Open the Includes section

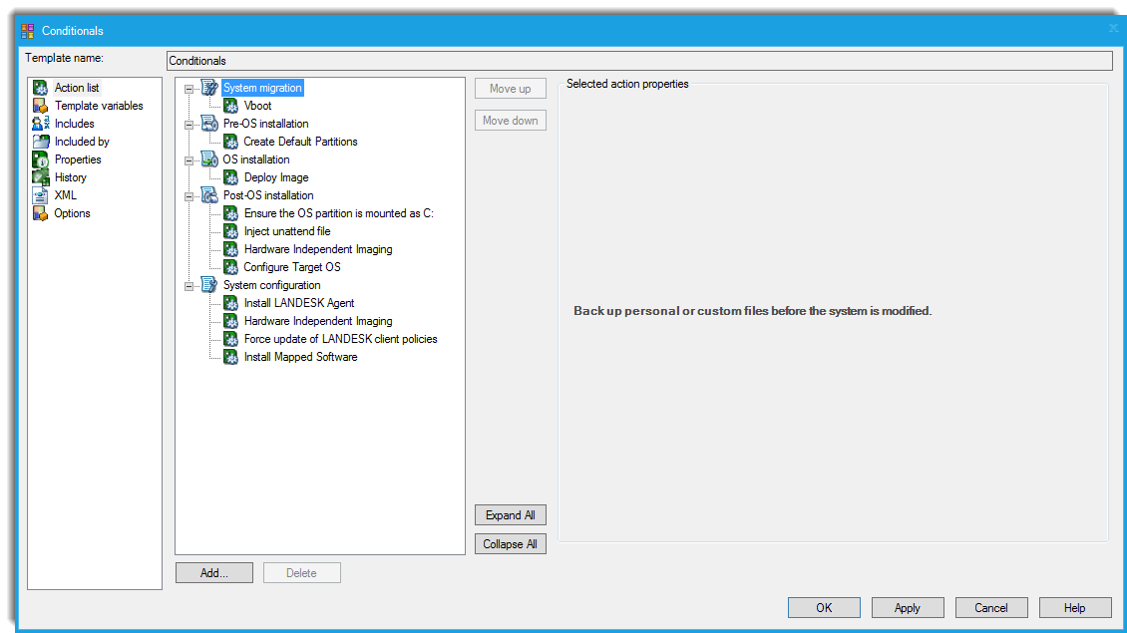pyautogui.click(x=73, y=124)
